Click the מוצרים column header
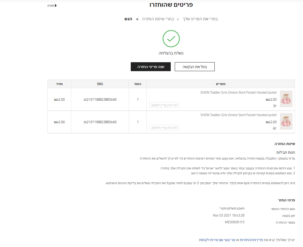The image size is (303, 247). pos(221,84)
